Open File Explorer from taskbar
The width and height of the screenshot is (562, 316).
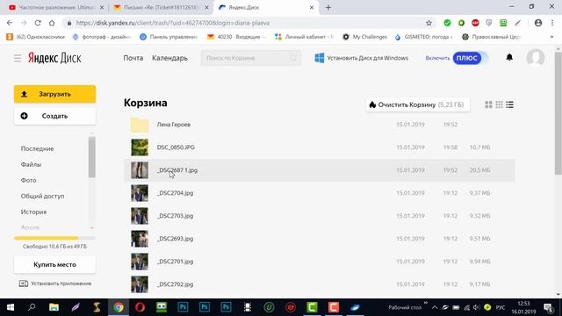(54, 307)
